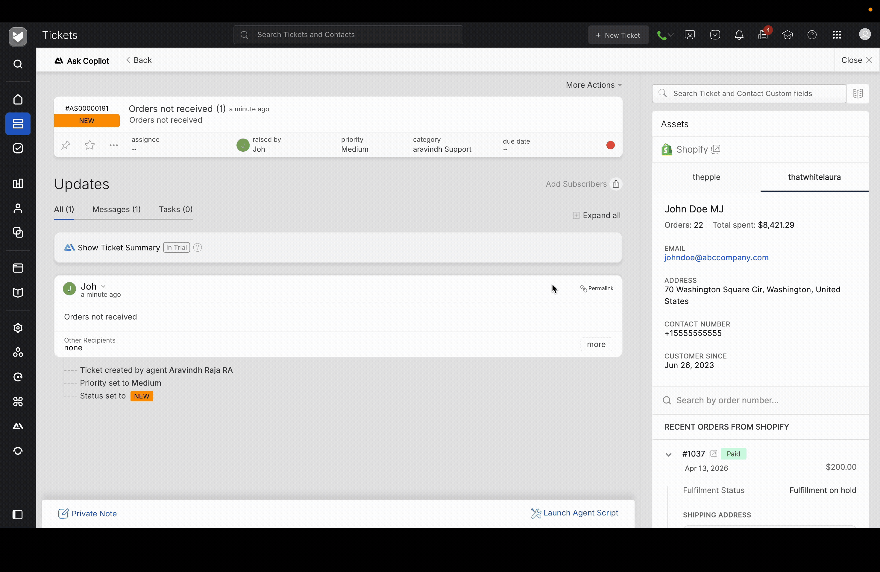The image size is (880, 572).
Task: Open the phone status dropdown arrow
Action: click(x=671, y=35)
